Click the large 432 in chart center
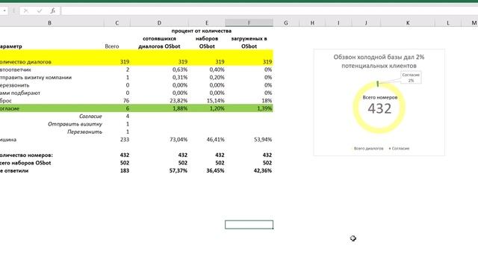The width and height of the screenshot is (478, 269). pyautogui.click(x=379, y=108)
